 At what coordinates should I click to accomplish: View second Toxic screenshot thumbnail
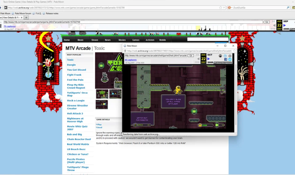click(115, 94)
